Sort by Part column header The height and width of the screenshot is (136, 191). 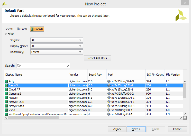[x=126, y=75]
